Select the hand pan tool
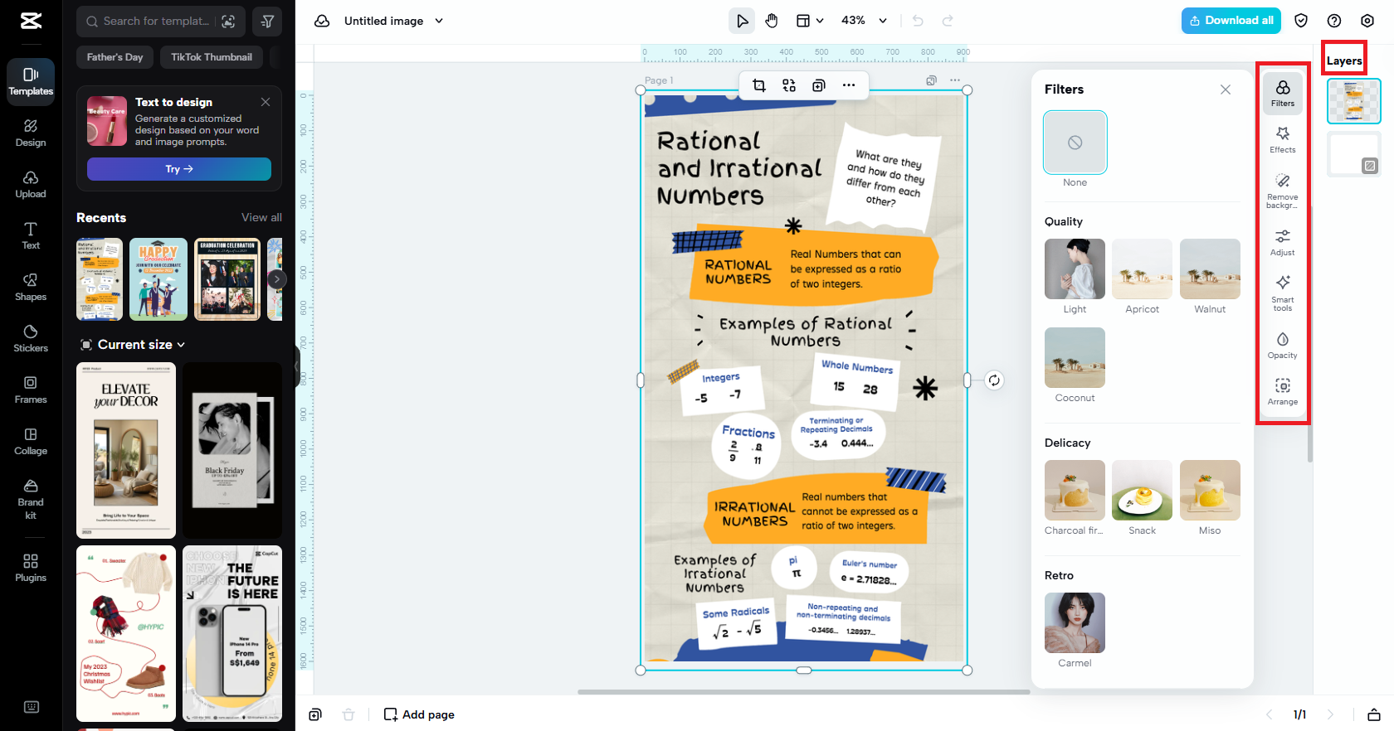Screen dimensions: 1394x731 pyautogui.click(x=772, y=21)
